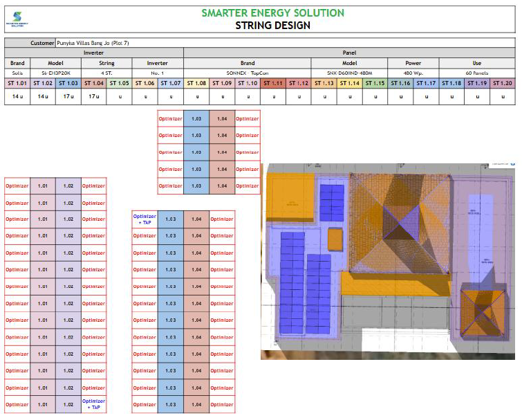This screenshot has height=418, width=522.
Task: Select the ST 1.20 header cell
Action: point(503,83)
